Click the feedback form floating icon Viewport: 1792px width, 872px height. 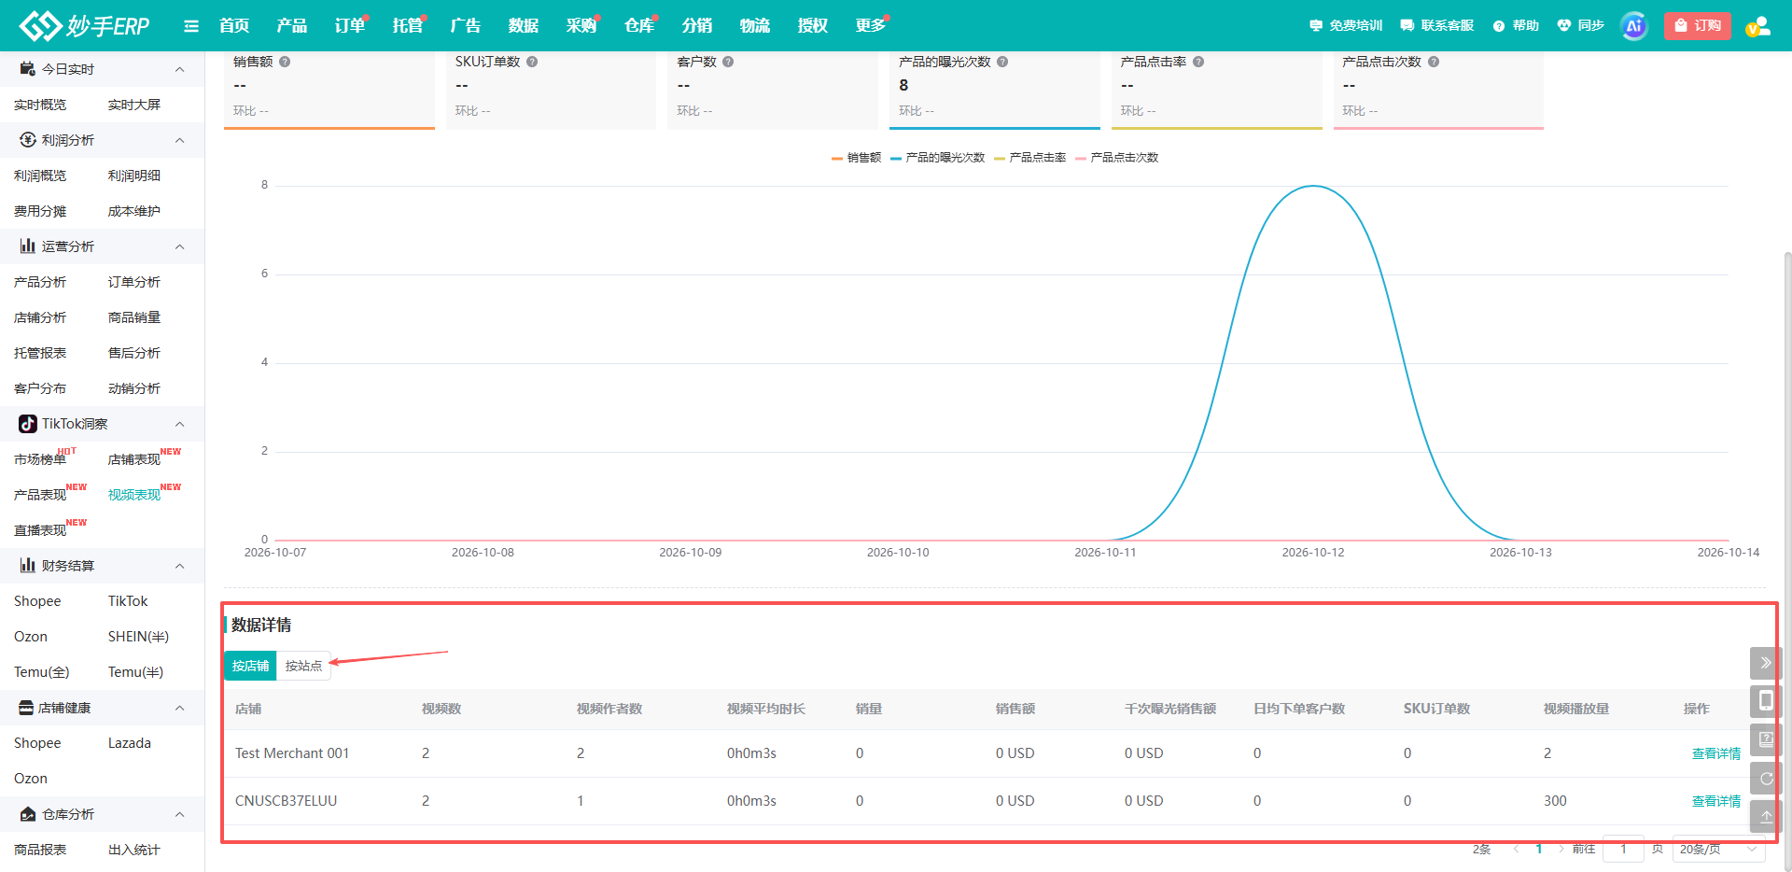[1765, 739]
